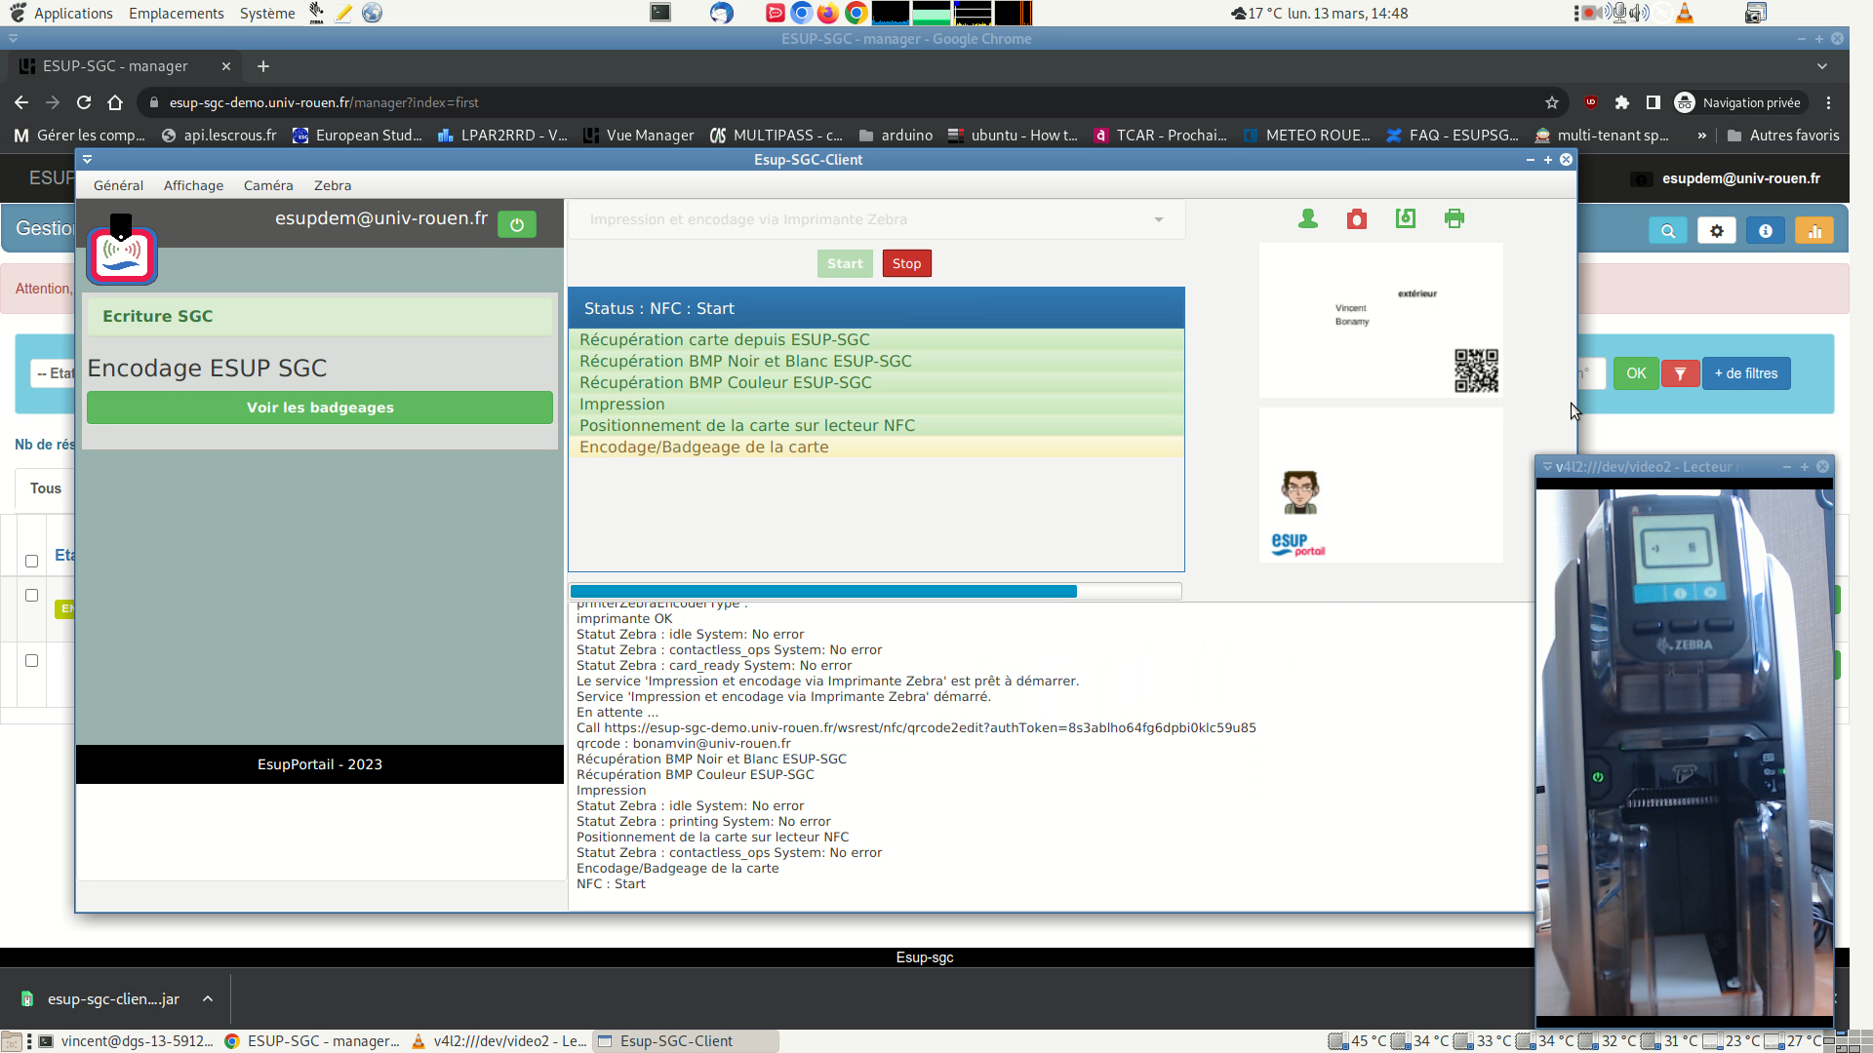1873x1053 pixels.
Task: Click the red camera status icon
Action: [x=1357, y=219]
